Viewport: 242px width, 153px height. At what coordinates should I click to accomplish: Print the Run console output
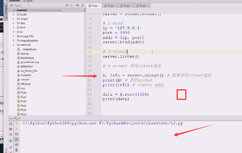click(x=17, y=145)
